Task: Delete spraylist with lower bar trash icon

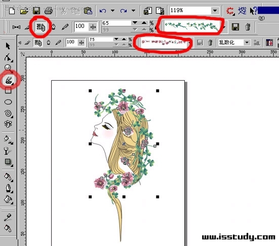Action: click(210, 43)
